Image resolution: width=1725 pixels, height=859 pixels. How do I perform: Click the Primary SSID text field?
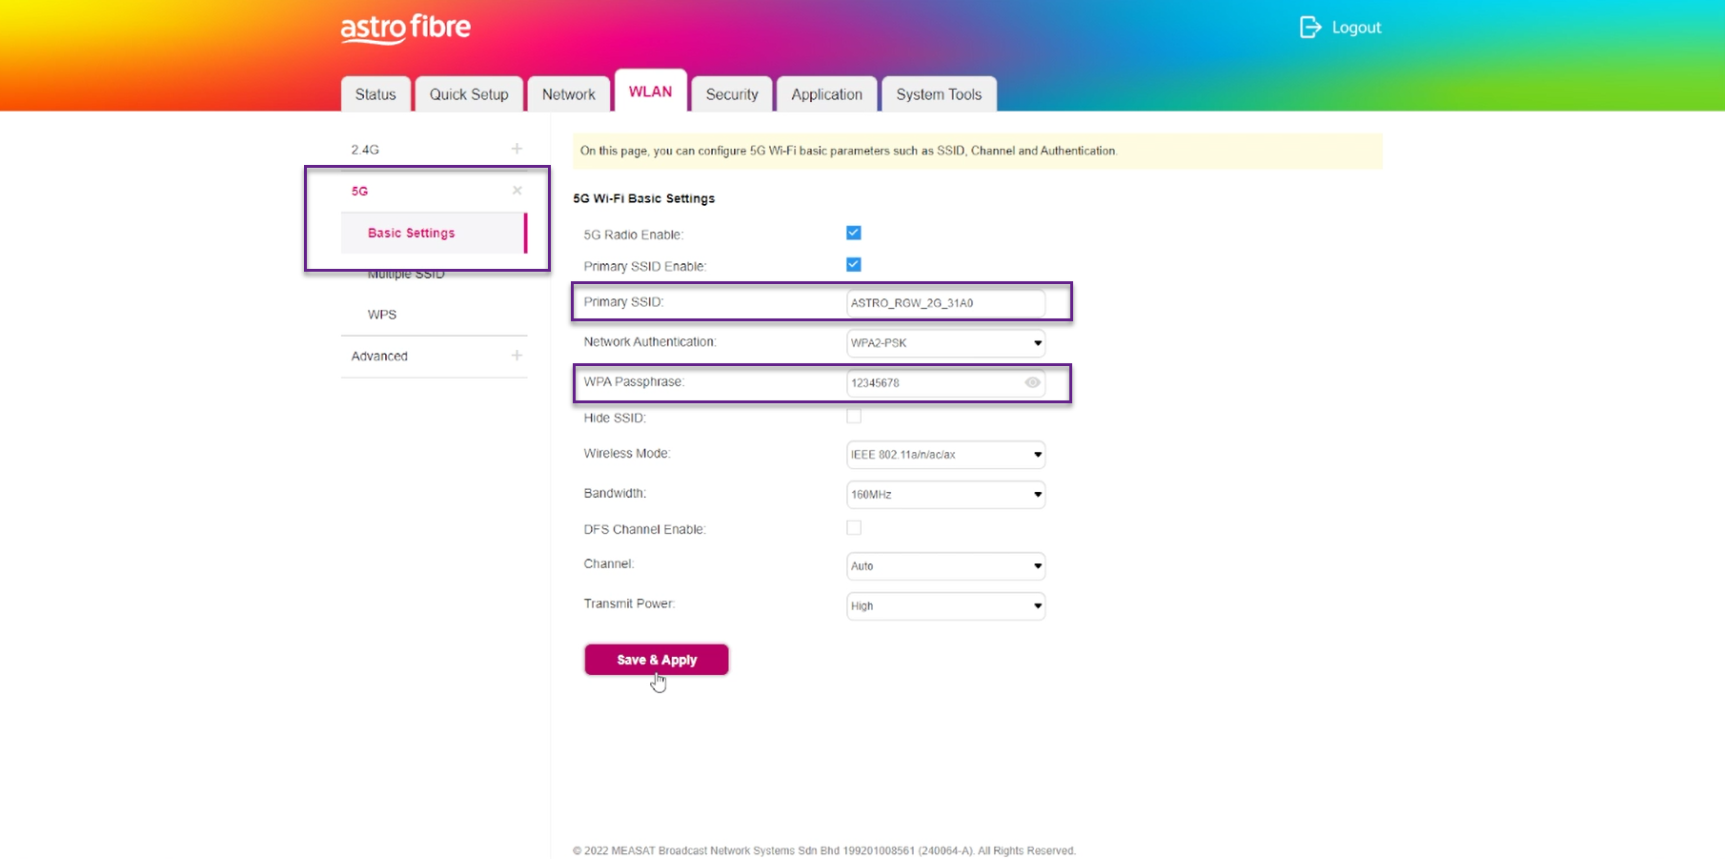point(944,303)
